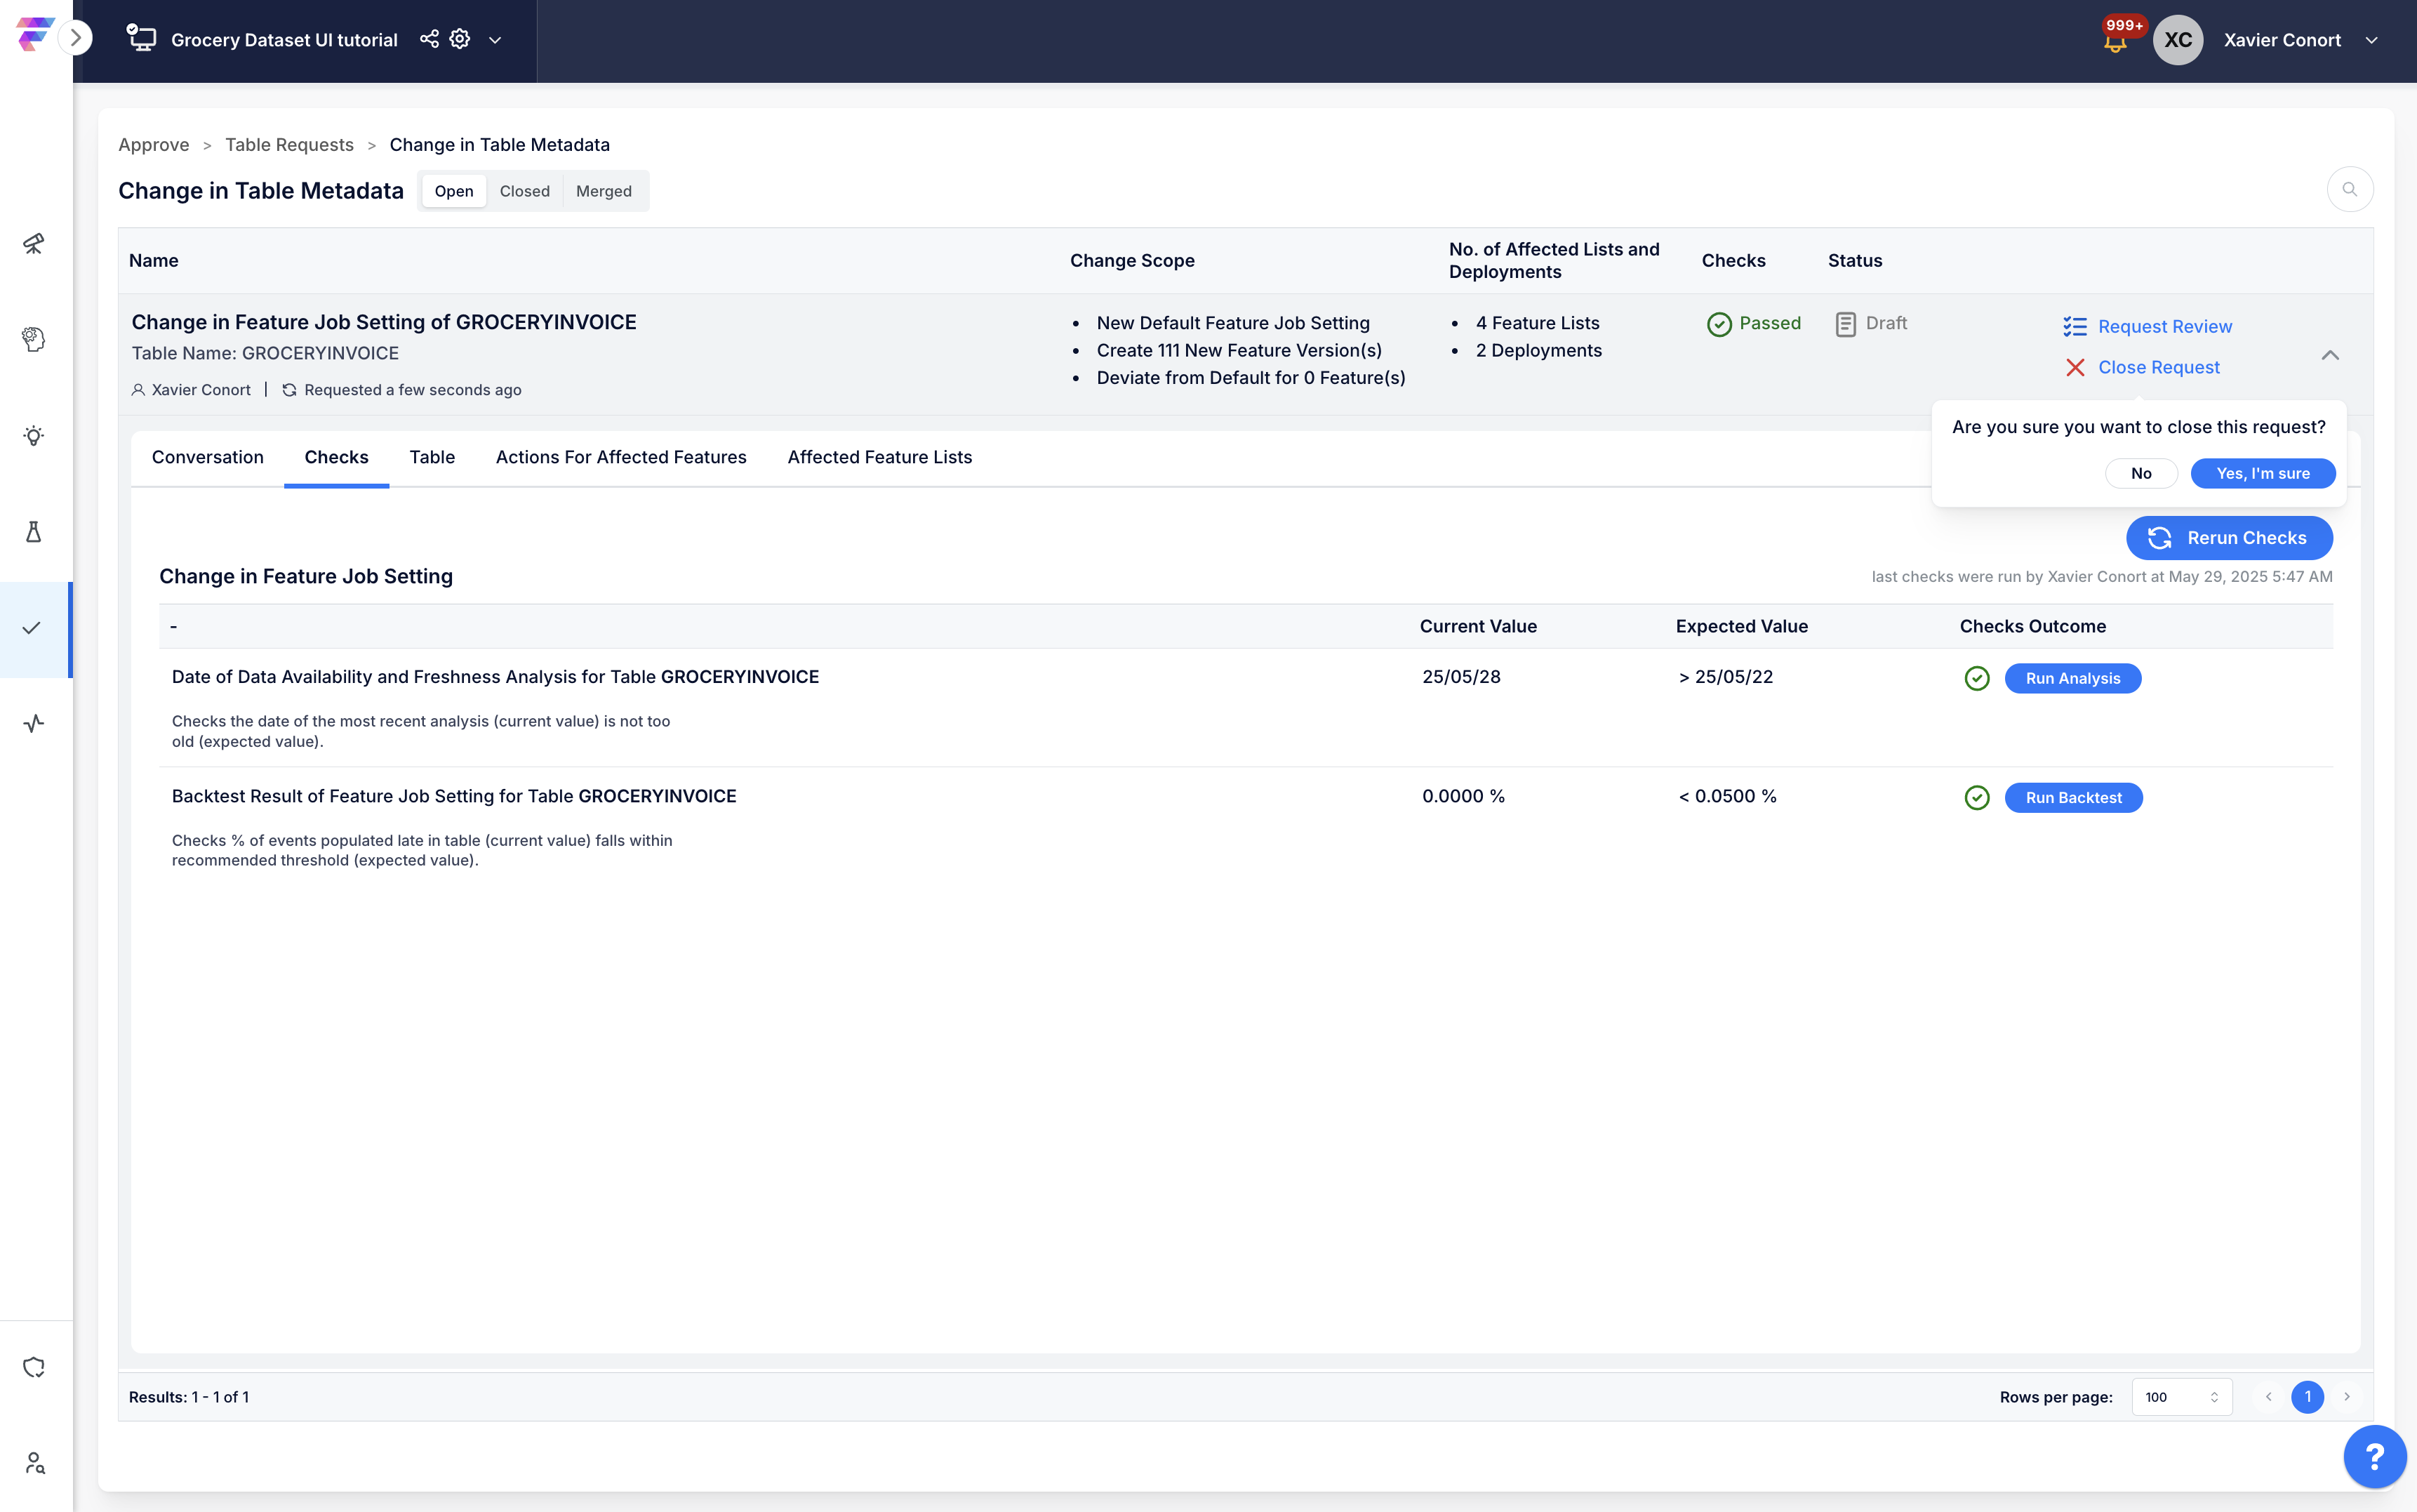Screen dimensions: 2417x1512
Task: Open the head-brain formulate icon in sidebar
Action: click(x=34, y=339)
